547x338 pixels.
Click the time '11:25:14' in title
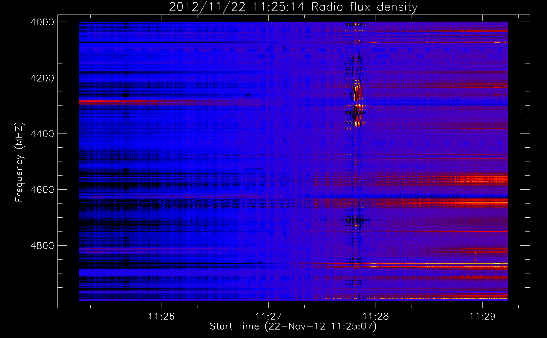coord(279,7)
